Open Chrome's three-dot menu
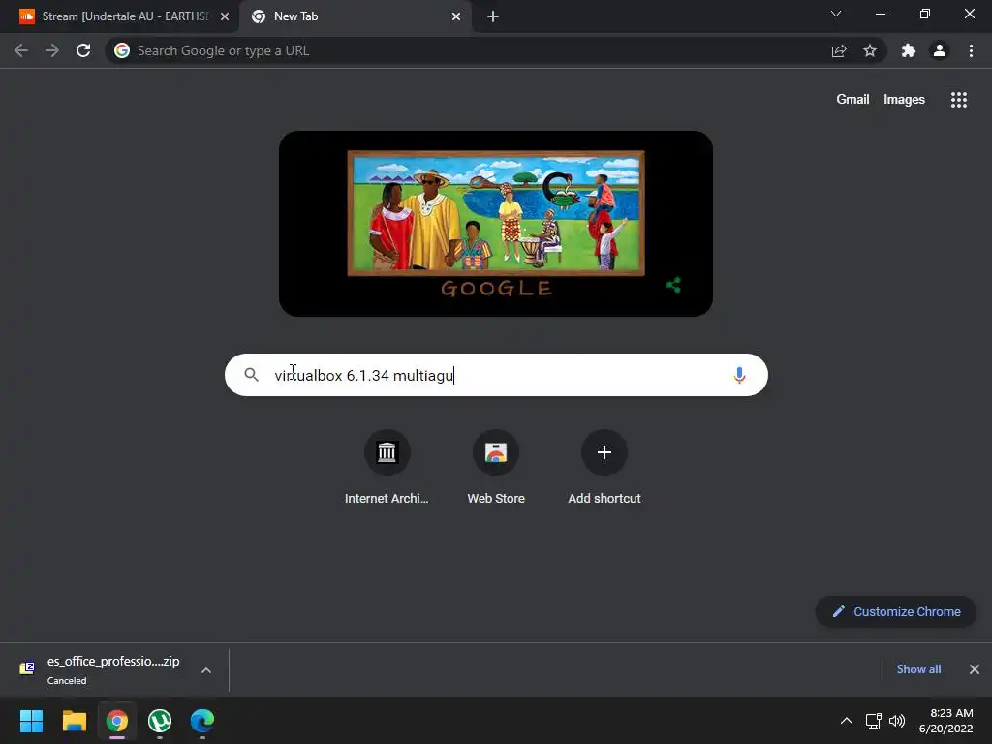Viewport: 992px width, 744px height. click(x=971, y=50)
